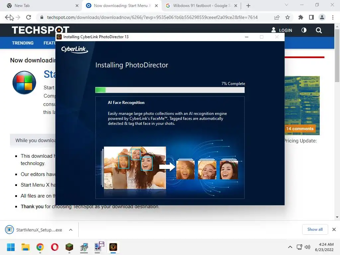Open the clock and date flyout
Viewport: 340px width, 255px height.
tap(325, 247)
